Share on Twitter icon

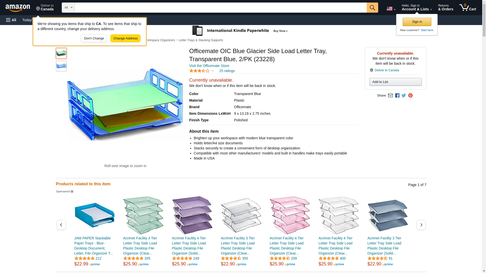coord(404,96)
